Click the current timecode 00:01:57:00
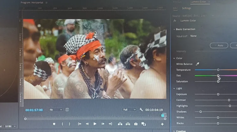237x132 pixels. point(34,110)
